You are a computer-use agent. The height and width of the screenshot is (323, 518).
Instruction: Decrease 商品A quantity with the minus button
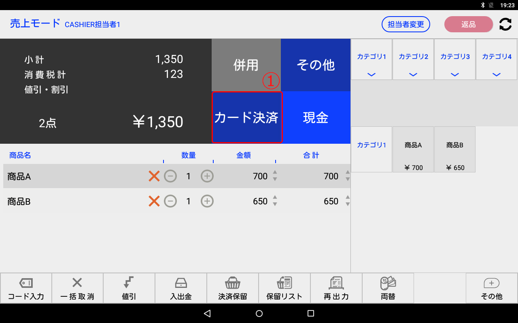pyautogui.click(x=170, y=176)
